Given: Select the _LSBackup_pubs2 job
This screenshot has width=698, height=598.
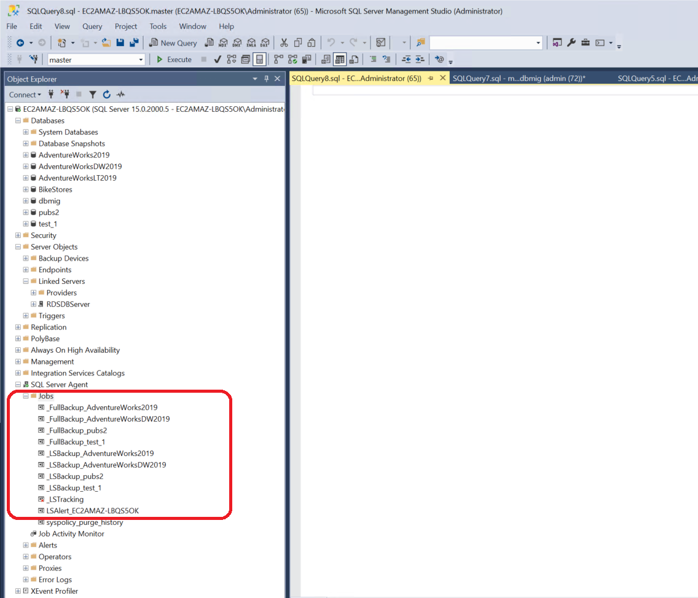Looking at the screenshot, I should [x=75, y=476].
